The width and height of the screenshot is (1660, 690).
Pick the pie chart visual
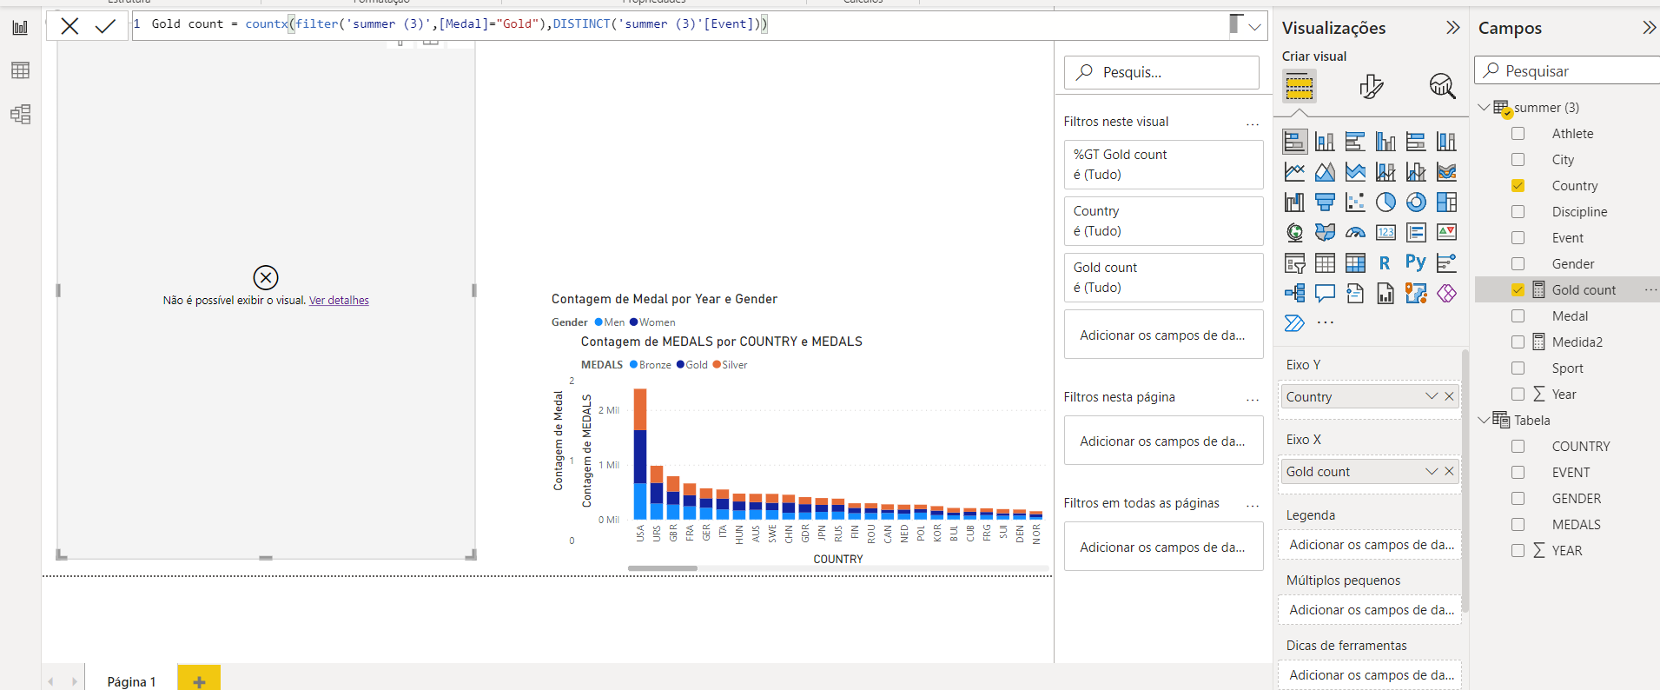(1386, 202)
